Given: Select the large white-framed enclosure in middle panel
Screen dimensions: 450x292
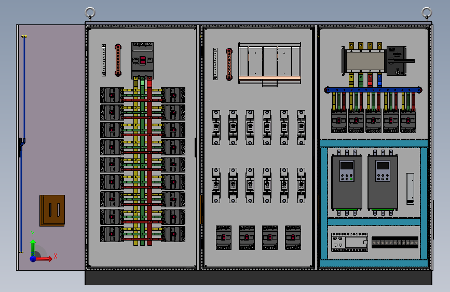Looking at the screenshot, I should [269, 64].
